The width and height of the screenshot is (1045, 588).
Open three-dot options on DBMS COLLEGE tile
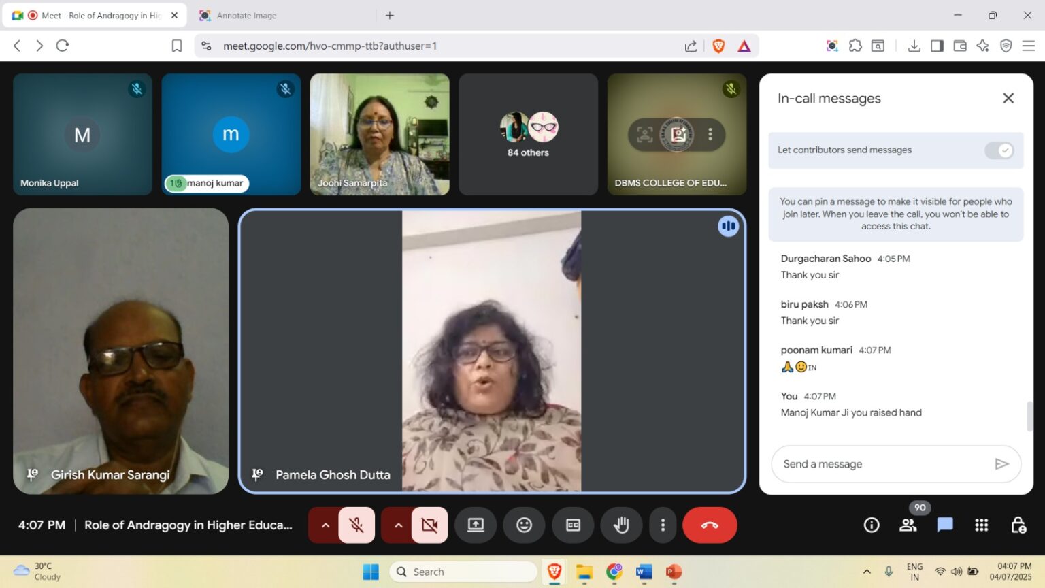[710, 135]
